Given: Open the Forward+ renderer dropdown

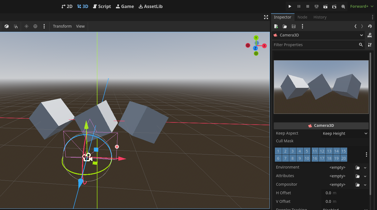Looking at the screenshot, I should tap(362, 6).
